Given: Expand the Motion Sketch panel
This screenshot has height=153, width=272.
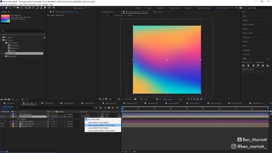Looking at the screenshot, I should (247, 33).
